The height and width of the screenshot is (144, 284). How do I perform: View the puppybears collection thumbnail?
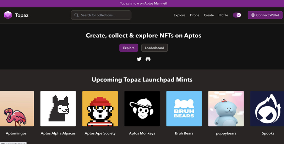pyautogui.click(x=226, y=109)
